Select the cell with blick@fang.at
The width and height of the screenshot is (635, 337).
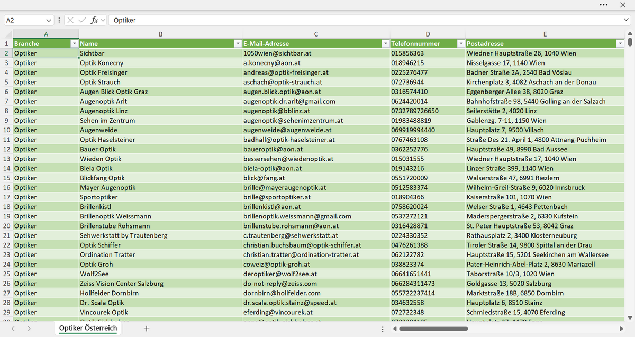[x=316, y=178]
